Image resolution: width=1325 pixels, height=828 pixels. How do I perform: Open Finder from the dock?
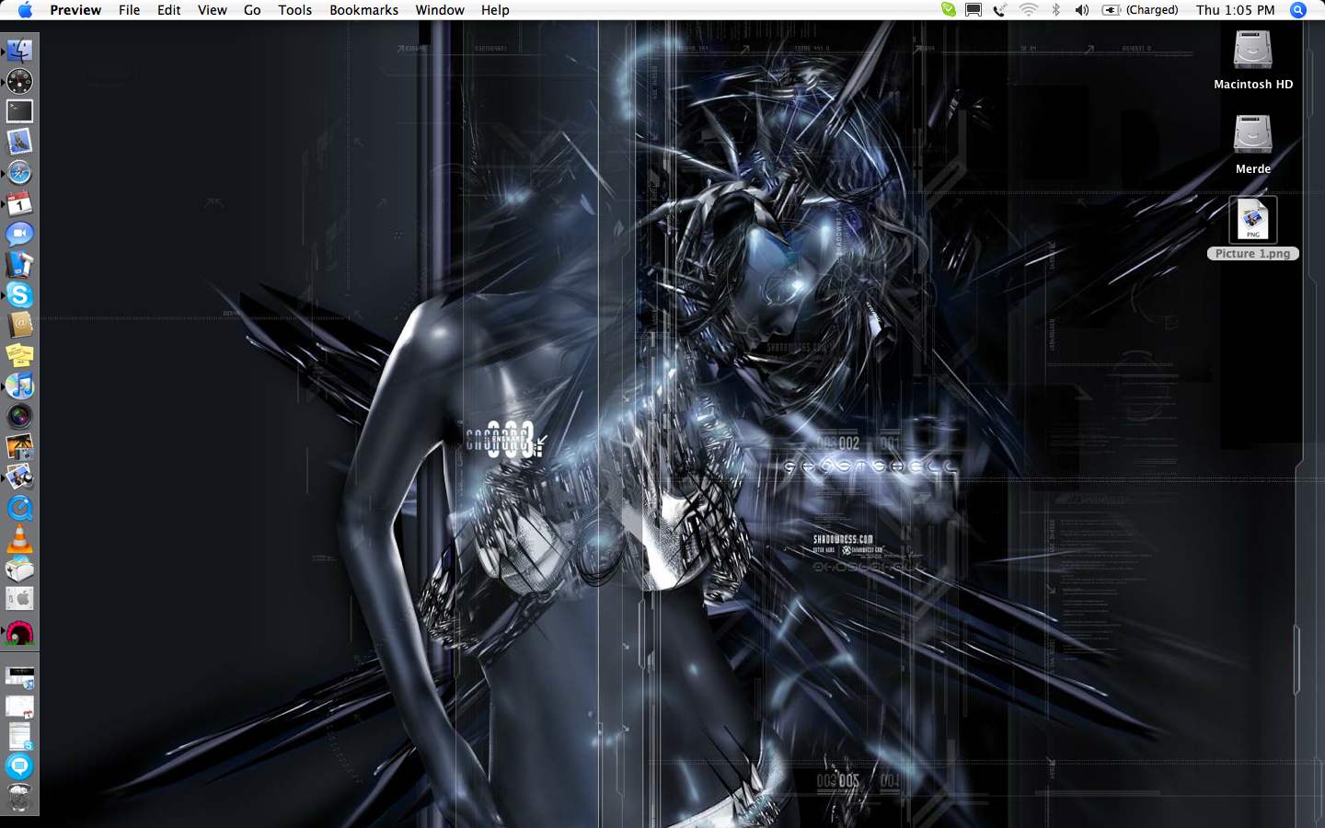[19, 51]
